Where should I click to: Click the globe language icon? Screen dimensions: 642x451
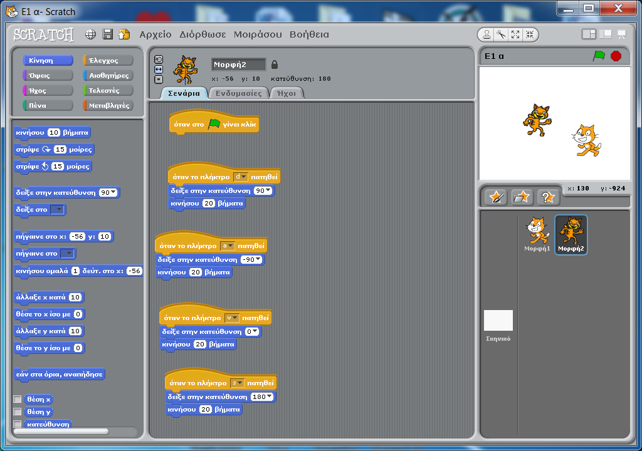click(x=90, y=34)
